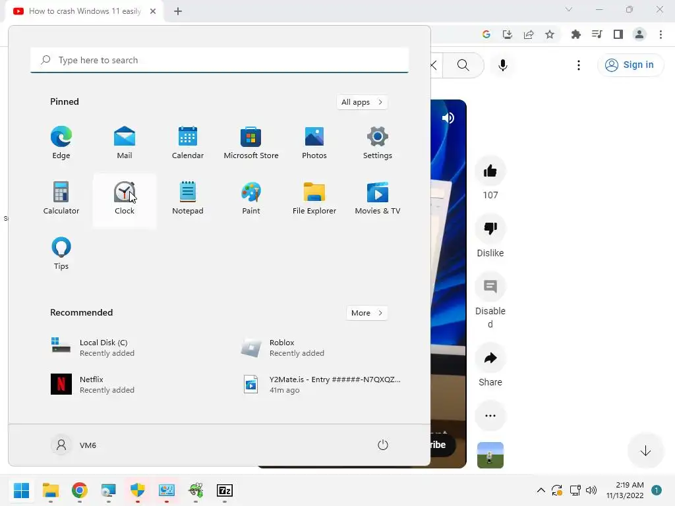Open Microsoft Store from Start menu
The width and height of the screenshot is (675, 506).
pyautogui.click(x=251, y=143)
